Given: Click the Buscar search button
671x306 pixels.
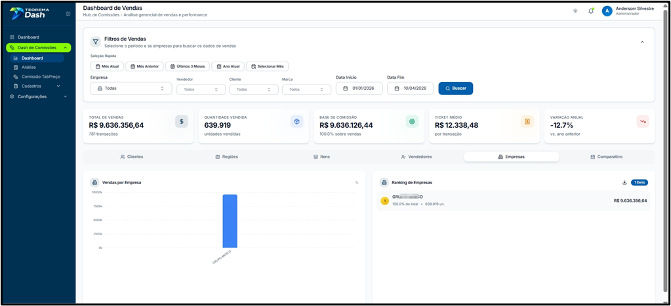Looking at the screenshot, I should click(456, 88).
